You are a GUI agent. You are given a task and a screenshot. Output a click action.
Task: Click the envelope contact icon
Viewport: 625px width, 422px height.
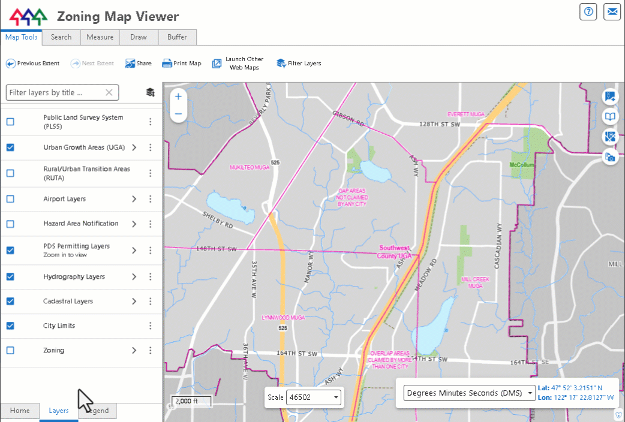click(612, 11)
